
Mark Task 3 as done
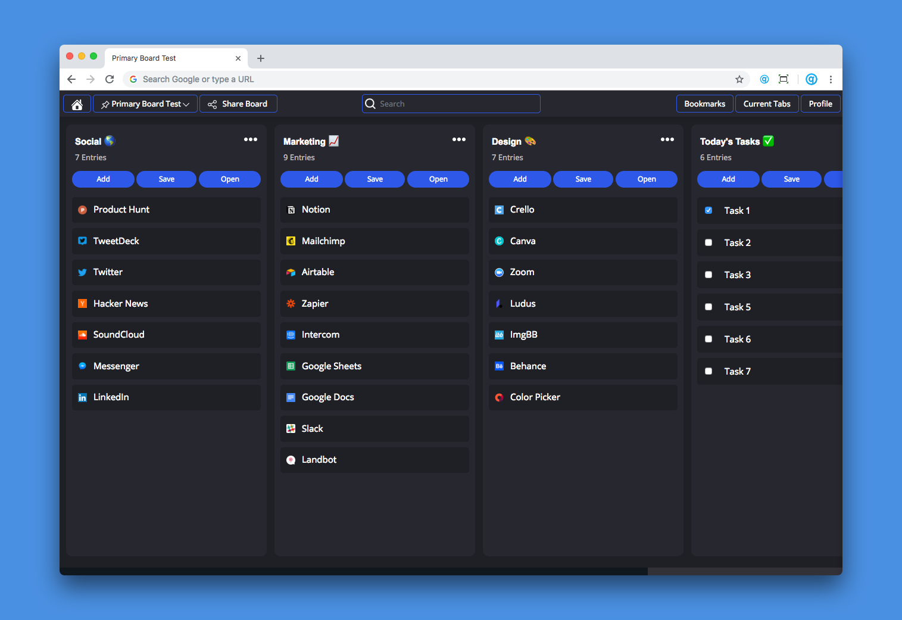709,275
